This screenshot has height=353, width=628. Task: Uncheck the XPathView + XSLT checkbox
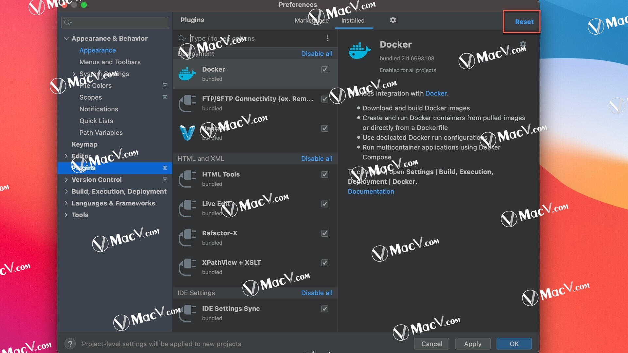pos(324,262)
